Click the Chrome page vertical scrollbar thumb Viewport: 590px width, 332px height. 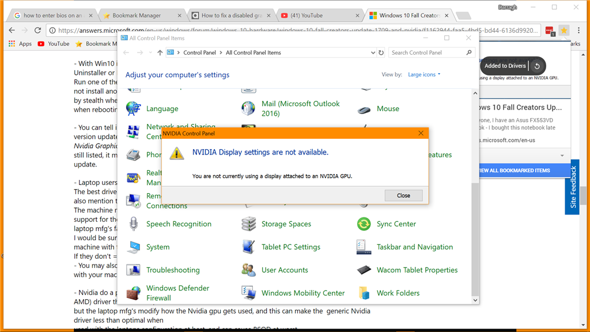tap(583, 196)
